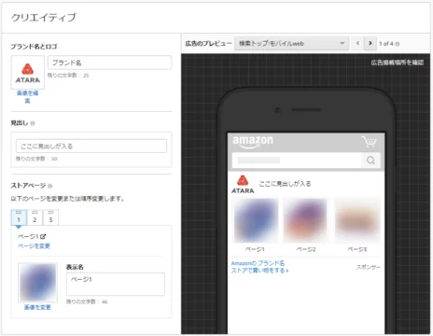This screenshot has width=433, height=336.
Task: Click the Amazonのブランド名ストアで買い物をする link
Action: [259, 267]
